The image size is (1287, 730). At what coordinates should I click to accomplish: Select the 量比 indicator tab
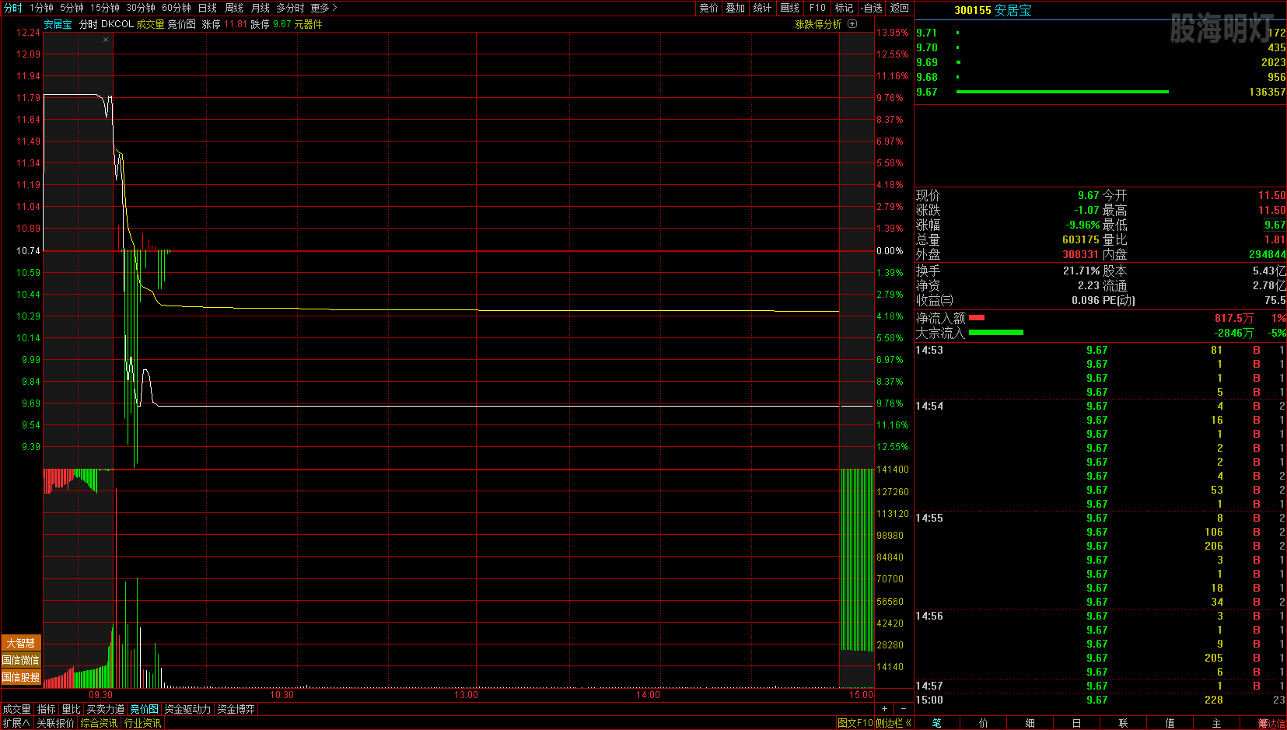71,709
